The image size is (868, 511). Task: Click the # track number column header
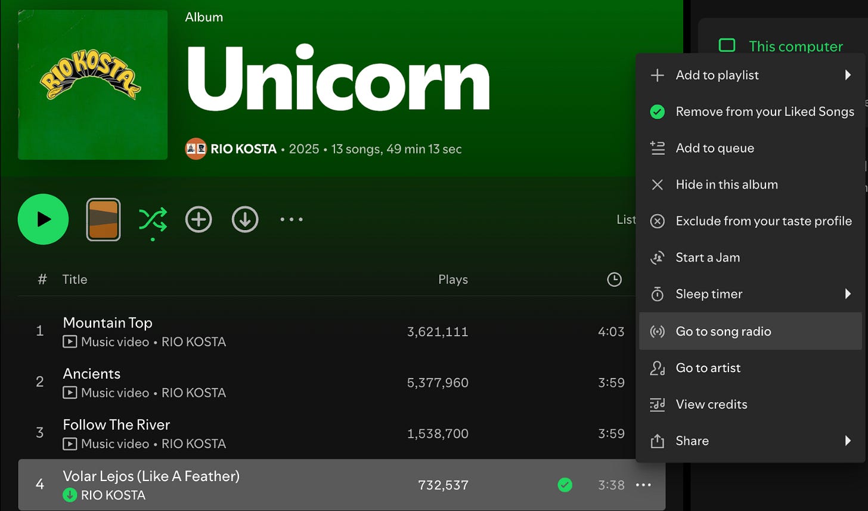[42, 279]
